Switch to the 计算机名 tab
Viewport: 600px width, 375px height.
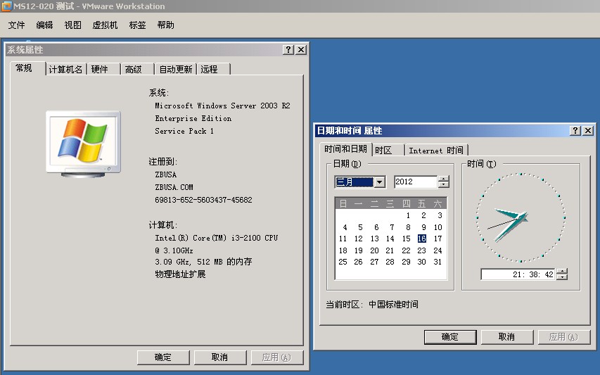point(66,69)
